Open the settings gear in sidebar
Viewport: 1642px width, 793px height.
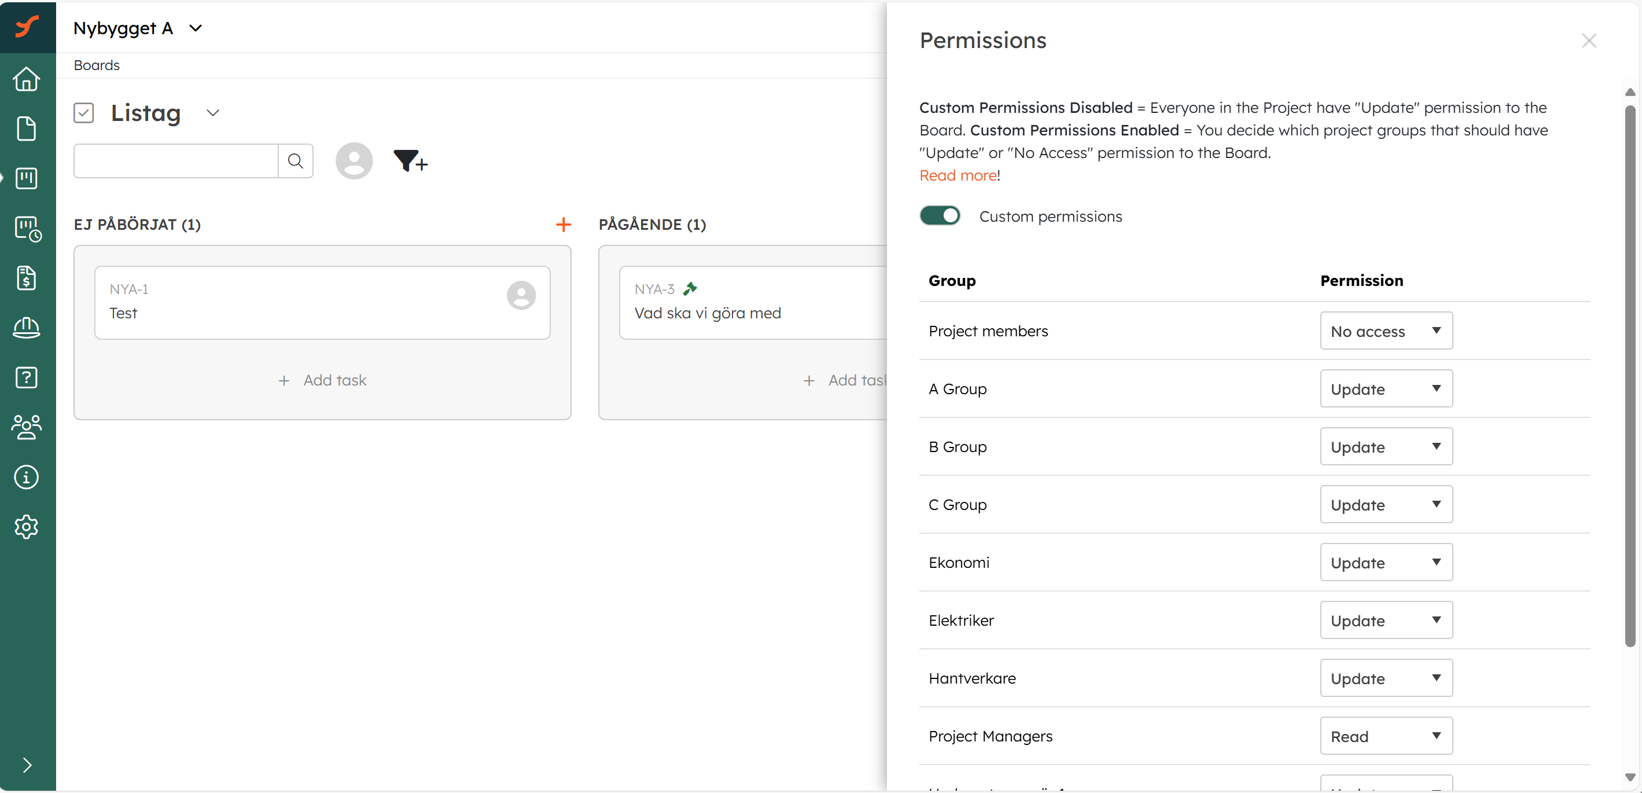pos(27,527)
